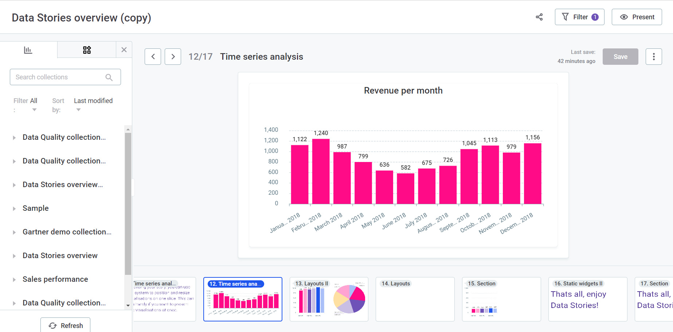Open the charts tab icon in sidebar

(28, 50)
